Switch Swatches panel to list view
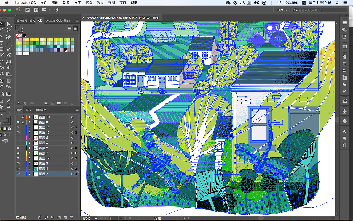Image resolution: width=353 pixels, height=221 pixels. (x=70, y=28)
